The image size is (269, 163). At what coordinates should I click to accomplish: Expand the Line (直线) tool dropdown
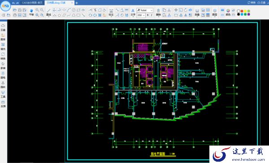49,17
